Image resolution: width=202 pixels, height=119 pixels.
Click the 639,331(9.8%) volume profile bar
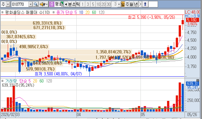pyautogui.click(x=32, y=23)
